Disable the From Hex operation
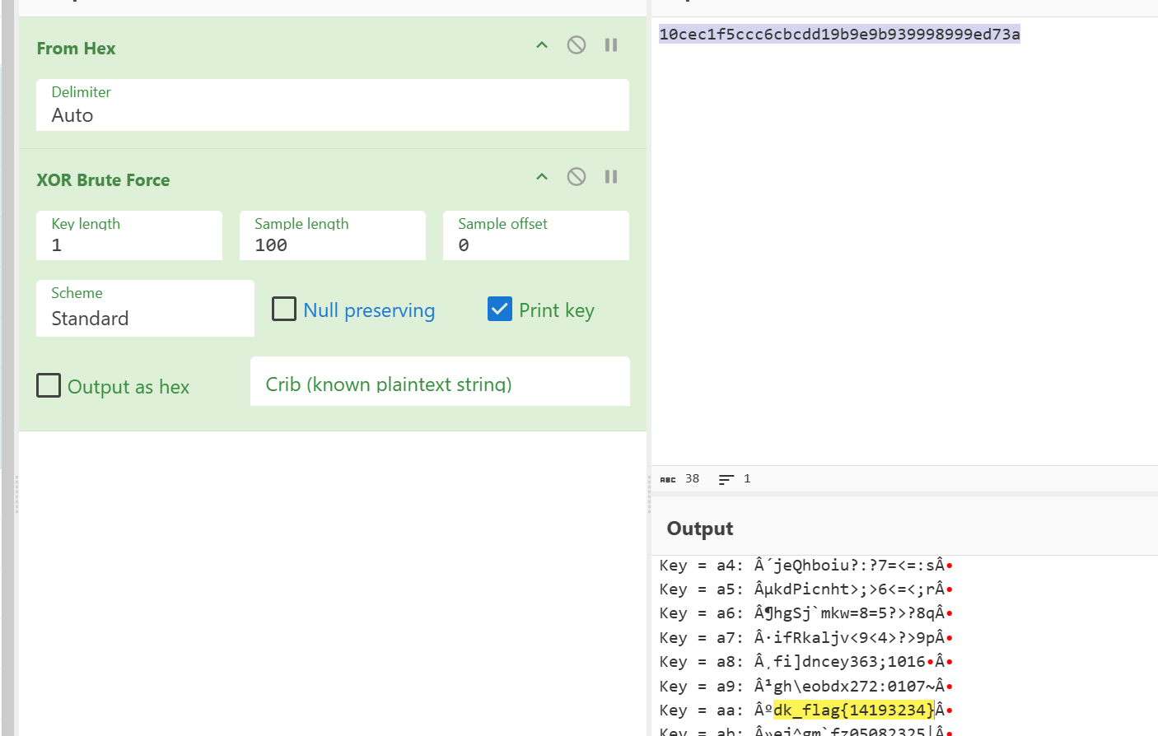1158x736 pixels. click(x=577, y=45)
